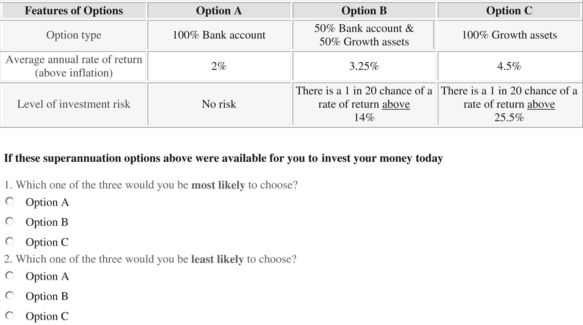Click the Features of Options table header
This screenshot has height=325, width=583.
click(x=74, y=10)
